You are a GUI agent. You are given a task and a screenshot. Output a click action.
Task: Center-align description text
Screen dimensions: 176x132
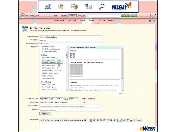(98, 120)
